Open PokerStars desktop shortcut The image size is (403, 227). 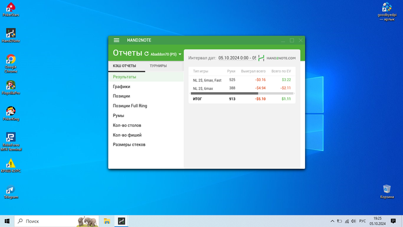pyautogui.click(x=11, y=10)
